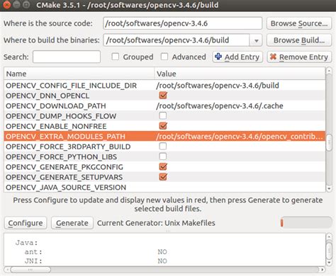Select the OPENCV_CONFIG_FILE_INCLUDE_DIR entry
Screen dimensions: 336x276
click(71, 86)
